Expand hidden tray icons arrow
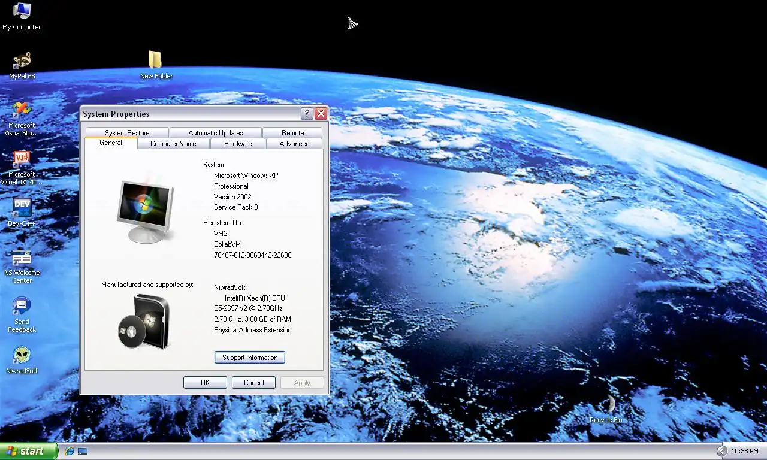767x460 pixels. click(x=721, y=451)
